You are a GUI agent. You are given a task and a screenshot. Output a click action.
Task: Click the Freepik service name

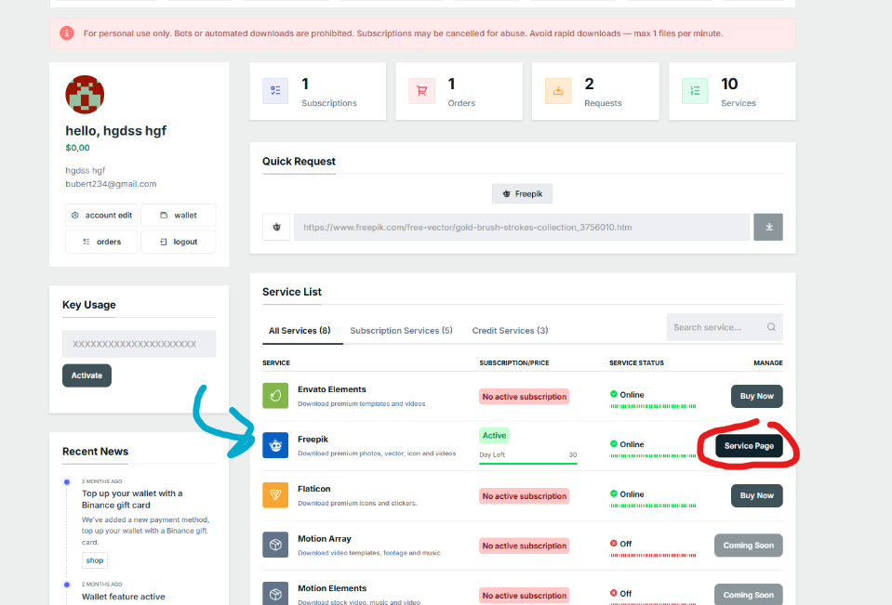click(313, 440)
